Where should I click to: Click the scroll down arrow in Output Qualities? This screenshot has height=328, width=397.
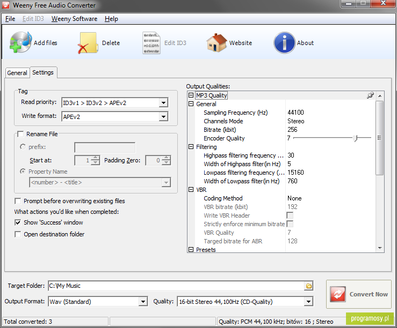coord(380,248)
